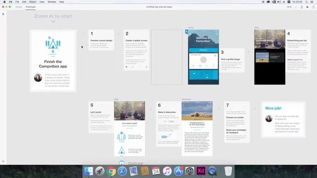The width and height of the screenshot is (317, 178).
Task: Click the Finding Beauty in the Badlands title
Action: (197, 124)
